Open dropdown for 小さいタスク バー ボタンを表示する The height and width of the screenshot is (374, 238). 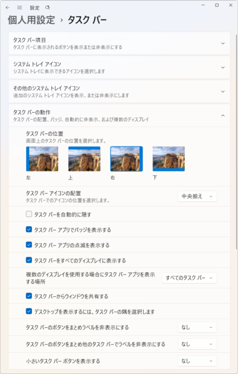click(x=197, y=361)
